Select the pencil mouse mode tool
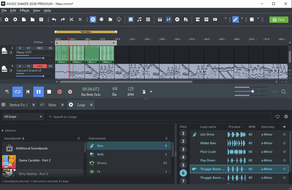 pyautogui.click(x=235, y=19)
